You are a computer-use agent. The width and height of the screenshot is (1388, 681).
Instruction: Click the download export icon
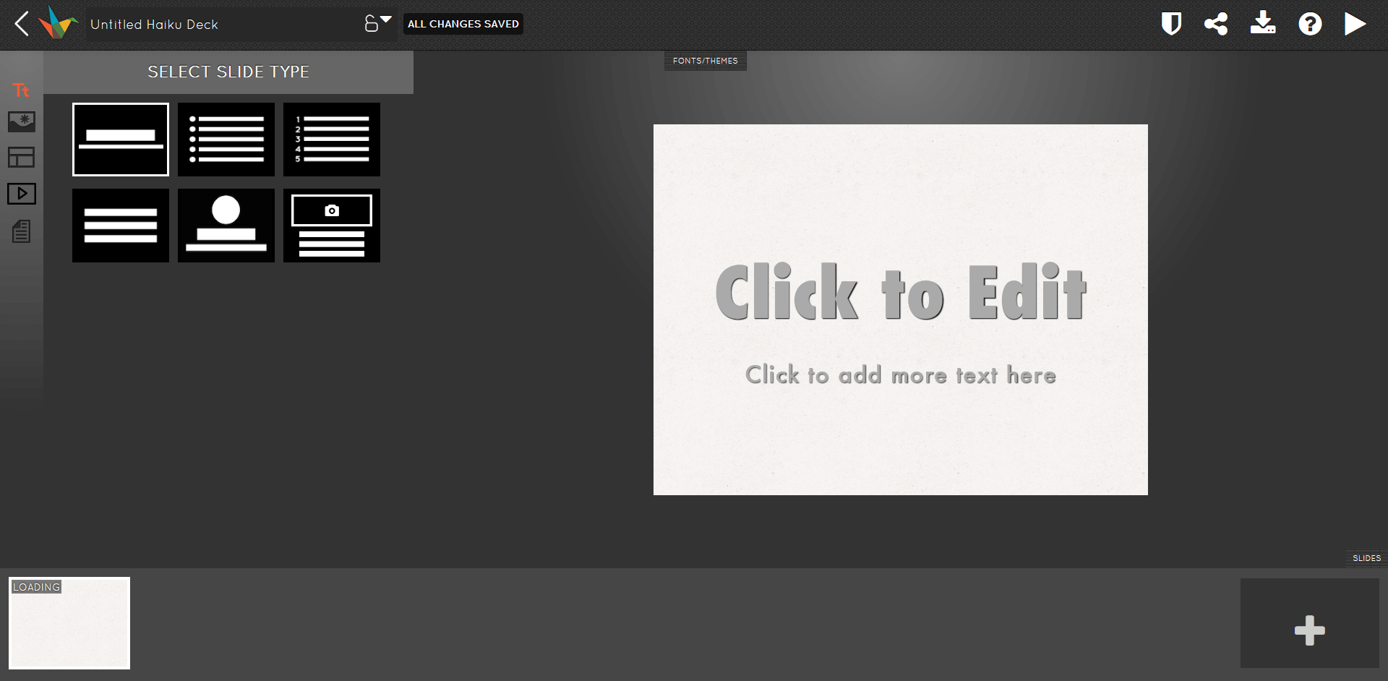[1263, 23]
